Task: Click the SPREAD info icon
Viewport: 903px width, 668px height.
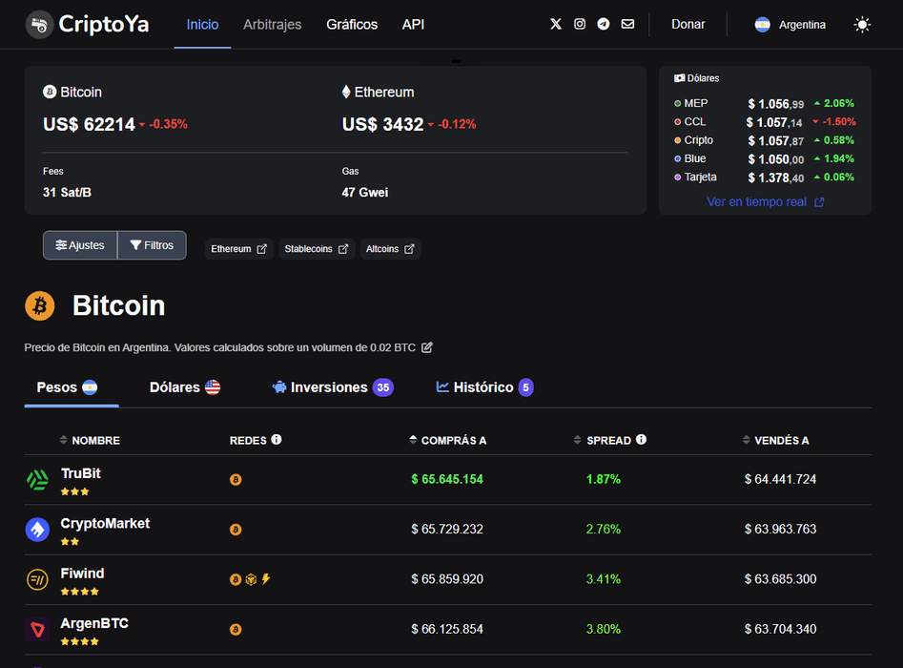Action: pyautogui.click(x=641, y=440)
